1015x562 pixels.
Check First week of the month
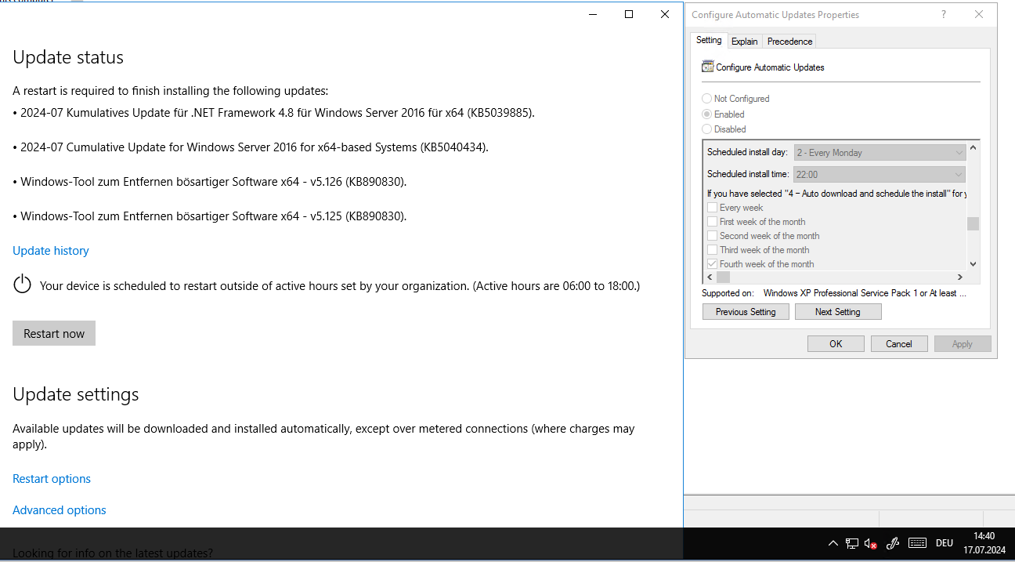tap(713, 222)
